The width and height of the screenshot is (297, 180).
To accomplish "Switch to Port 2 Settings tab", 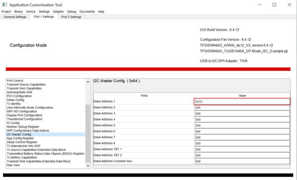I will click(x=71, y=17).
